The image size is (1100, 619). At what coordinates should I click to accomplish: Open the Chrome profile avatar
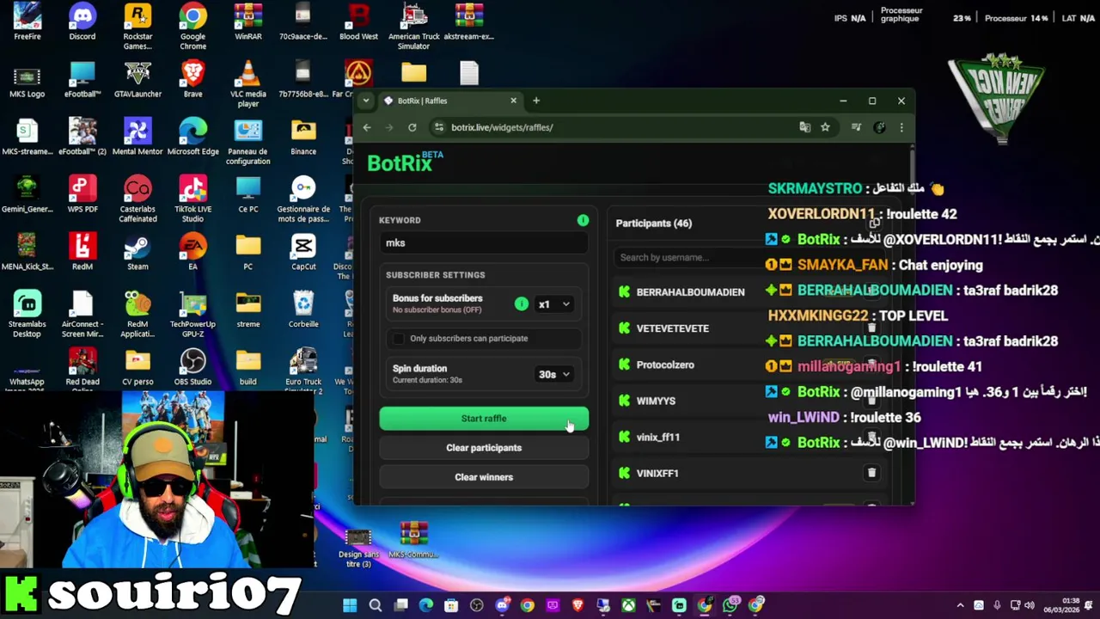(879, 127)
